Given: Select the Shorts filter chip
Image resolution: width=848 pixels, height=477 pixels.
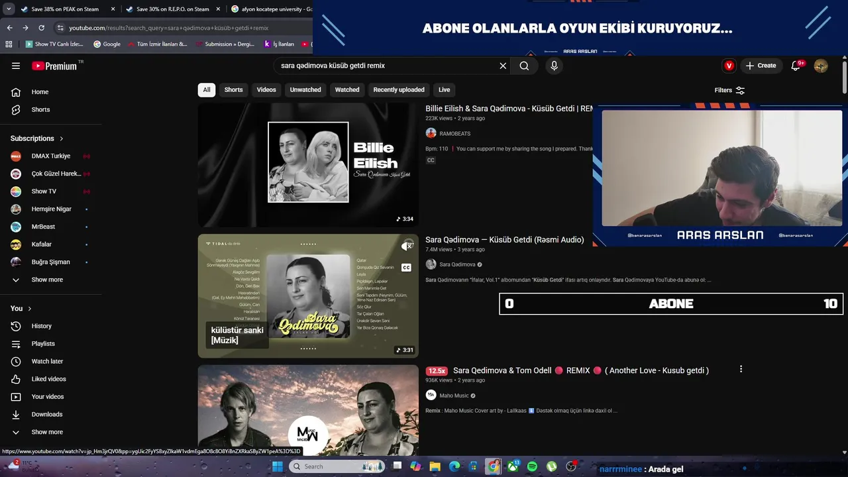Looking at the screenshot, I should (233, 90).
